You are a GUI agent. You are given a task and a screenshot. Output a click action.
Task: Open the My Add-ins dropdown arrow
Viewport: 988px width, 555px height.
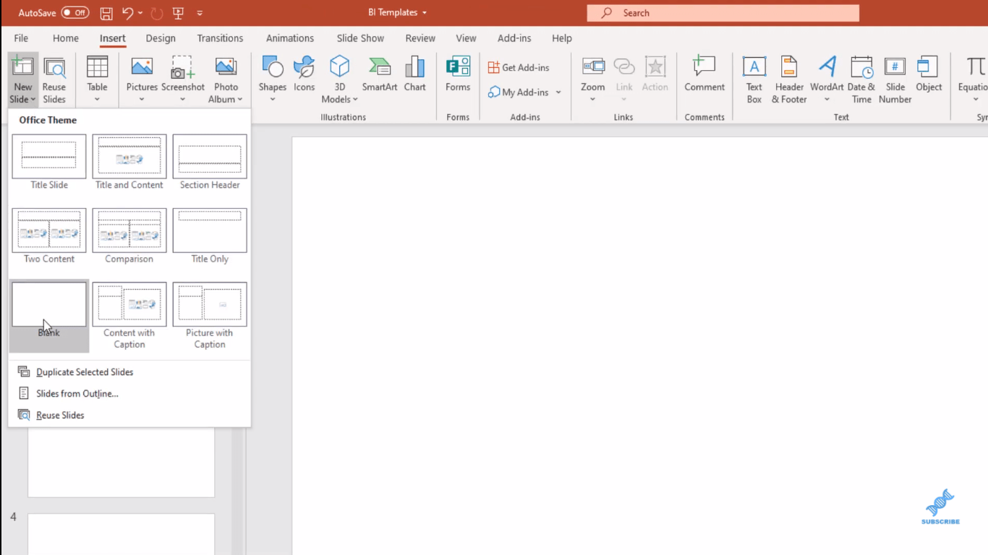558,92
